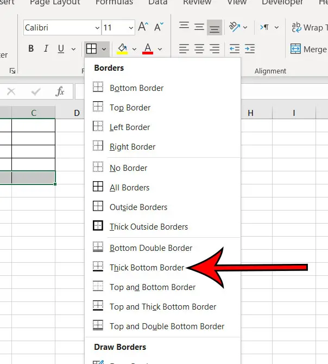Image resolution: width=328 pixels, height=364 pixels.
Task: Click the Increase Indent icon
Action: pos(249,49)
